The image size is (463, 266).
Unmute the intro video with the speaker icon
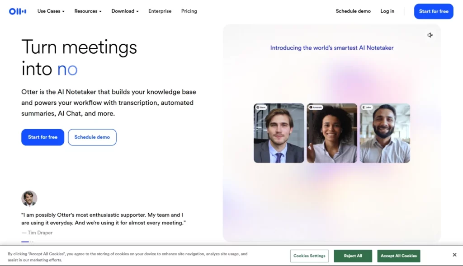click(430, 35)
